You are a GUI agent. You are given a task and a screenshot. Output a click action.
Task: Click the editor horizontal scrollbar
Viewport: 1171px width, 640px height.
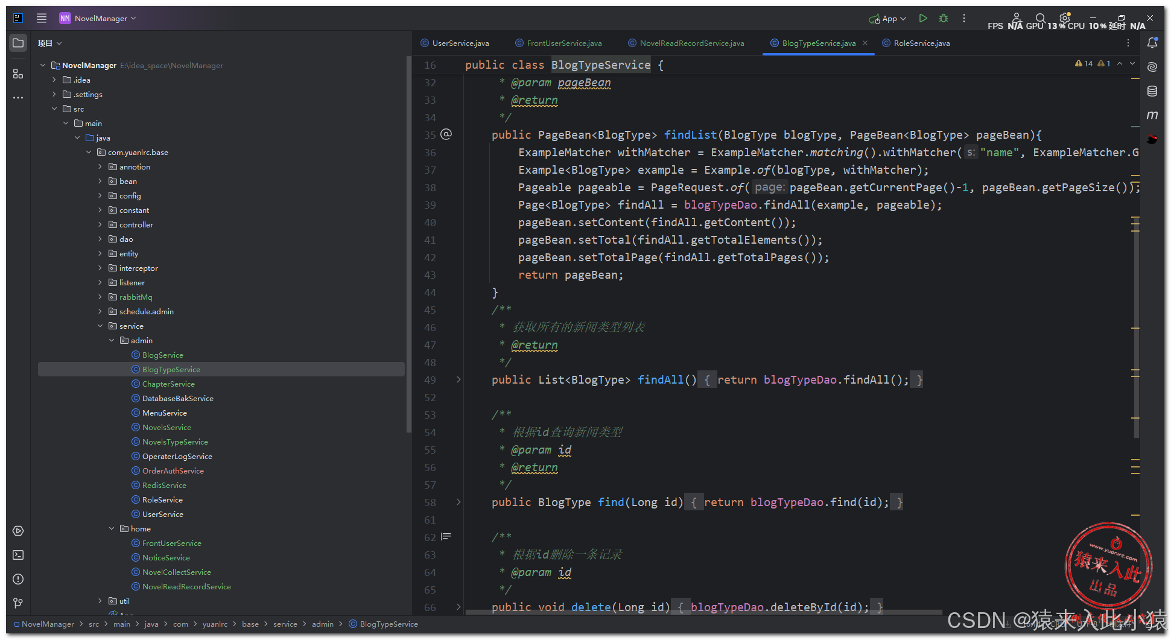pyautogui.click(x=703, y=612)
